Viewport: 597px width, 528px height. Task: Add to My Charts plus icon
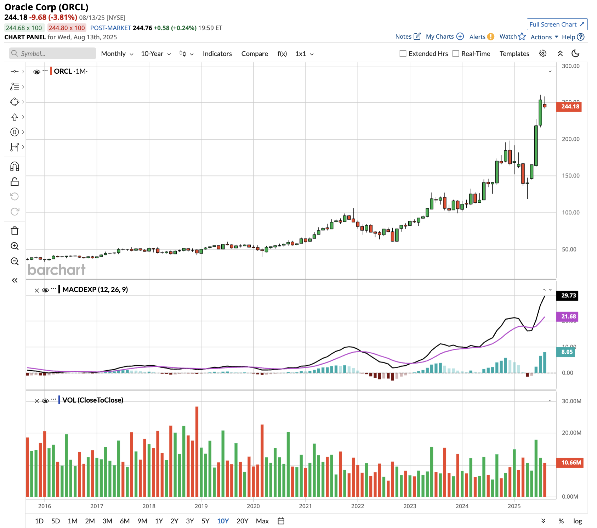460,36
